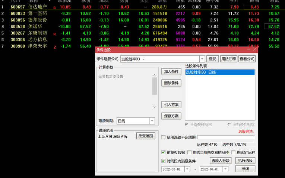Click the R marker beside 尔康制药
The width and height of the screenshot is (285, 178).
pyautogui.click(x=54, y=34)
